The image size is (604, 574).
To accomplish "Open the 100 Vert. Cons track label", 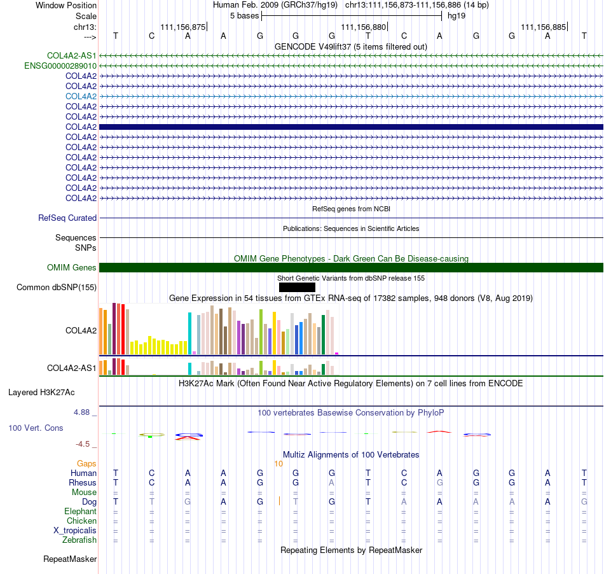I will pos(36,428).
